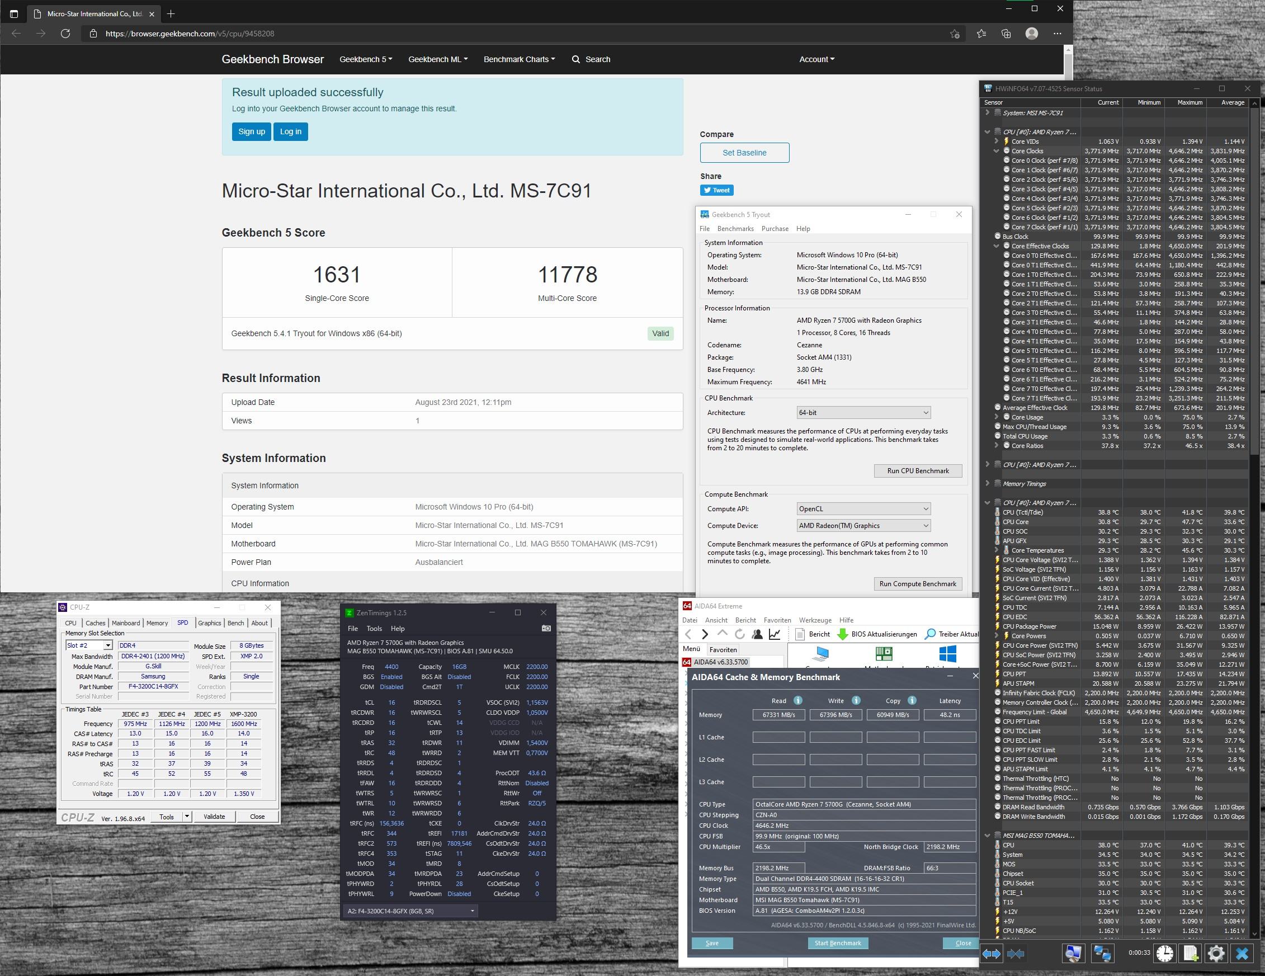This screenshot has height=976, width=1265.
Task: Click Run CPU Benchmark button
Action: (918, 471)
